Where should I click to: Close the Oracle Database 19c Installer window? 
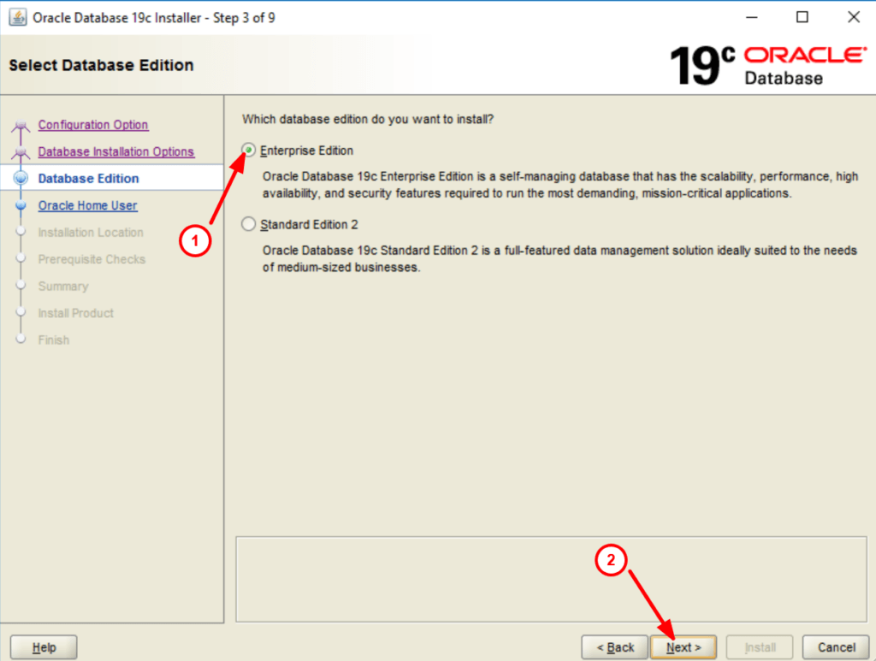coord(853,17)
